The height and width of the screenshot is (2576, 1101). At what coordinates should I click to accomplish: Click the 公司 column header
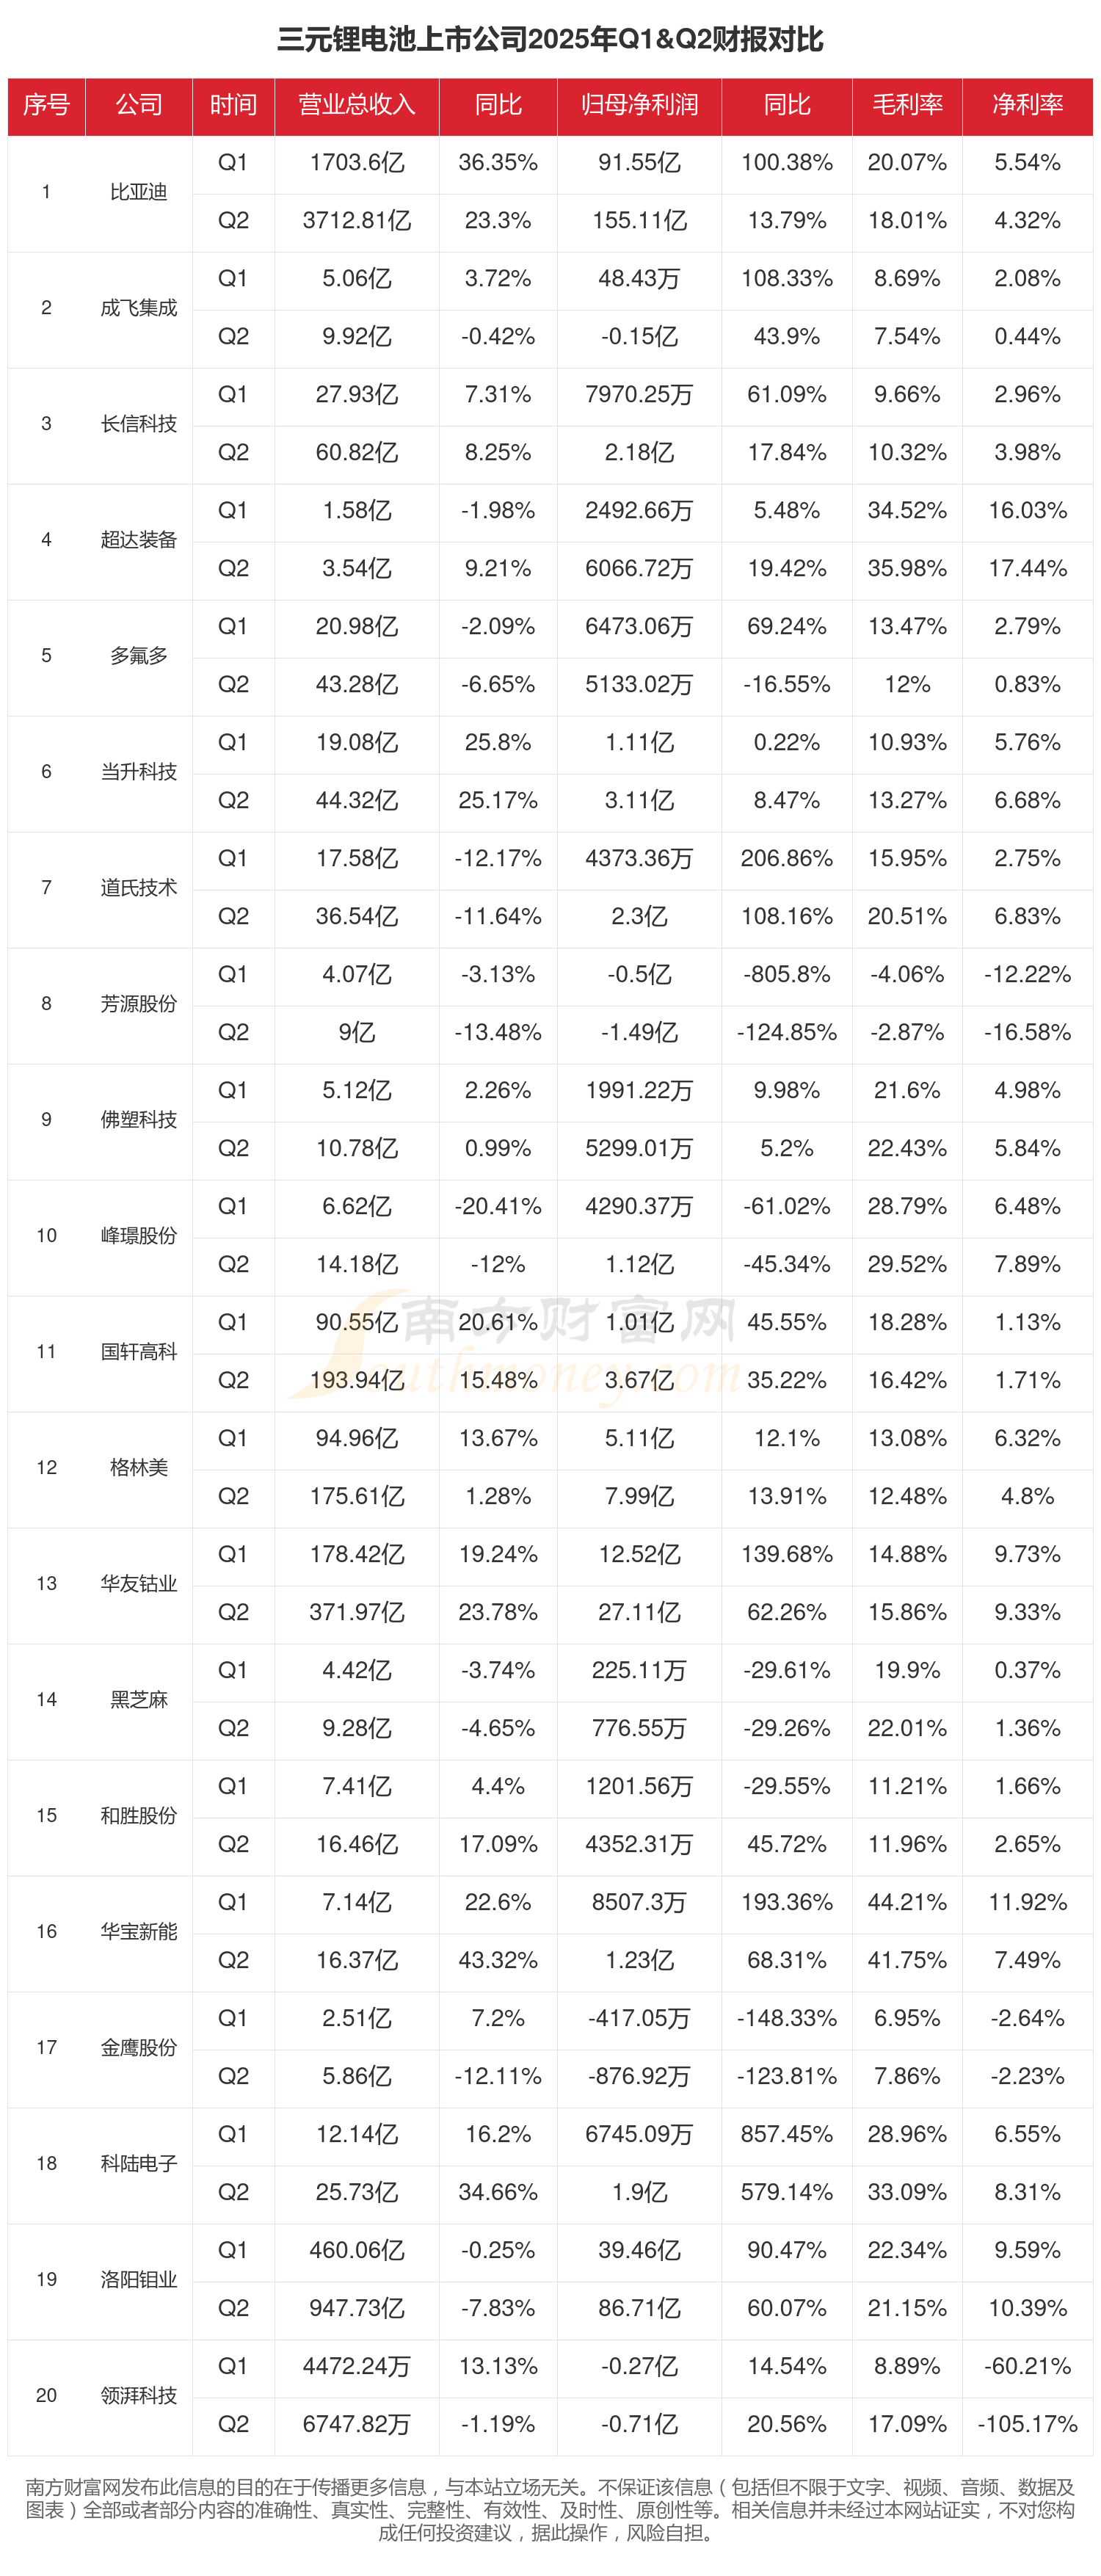pos(138,105)
